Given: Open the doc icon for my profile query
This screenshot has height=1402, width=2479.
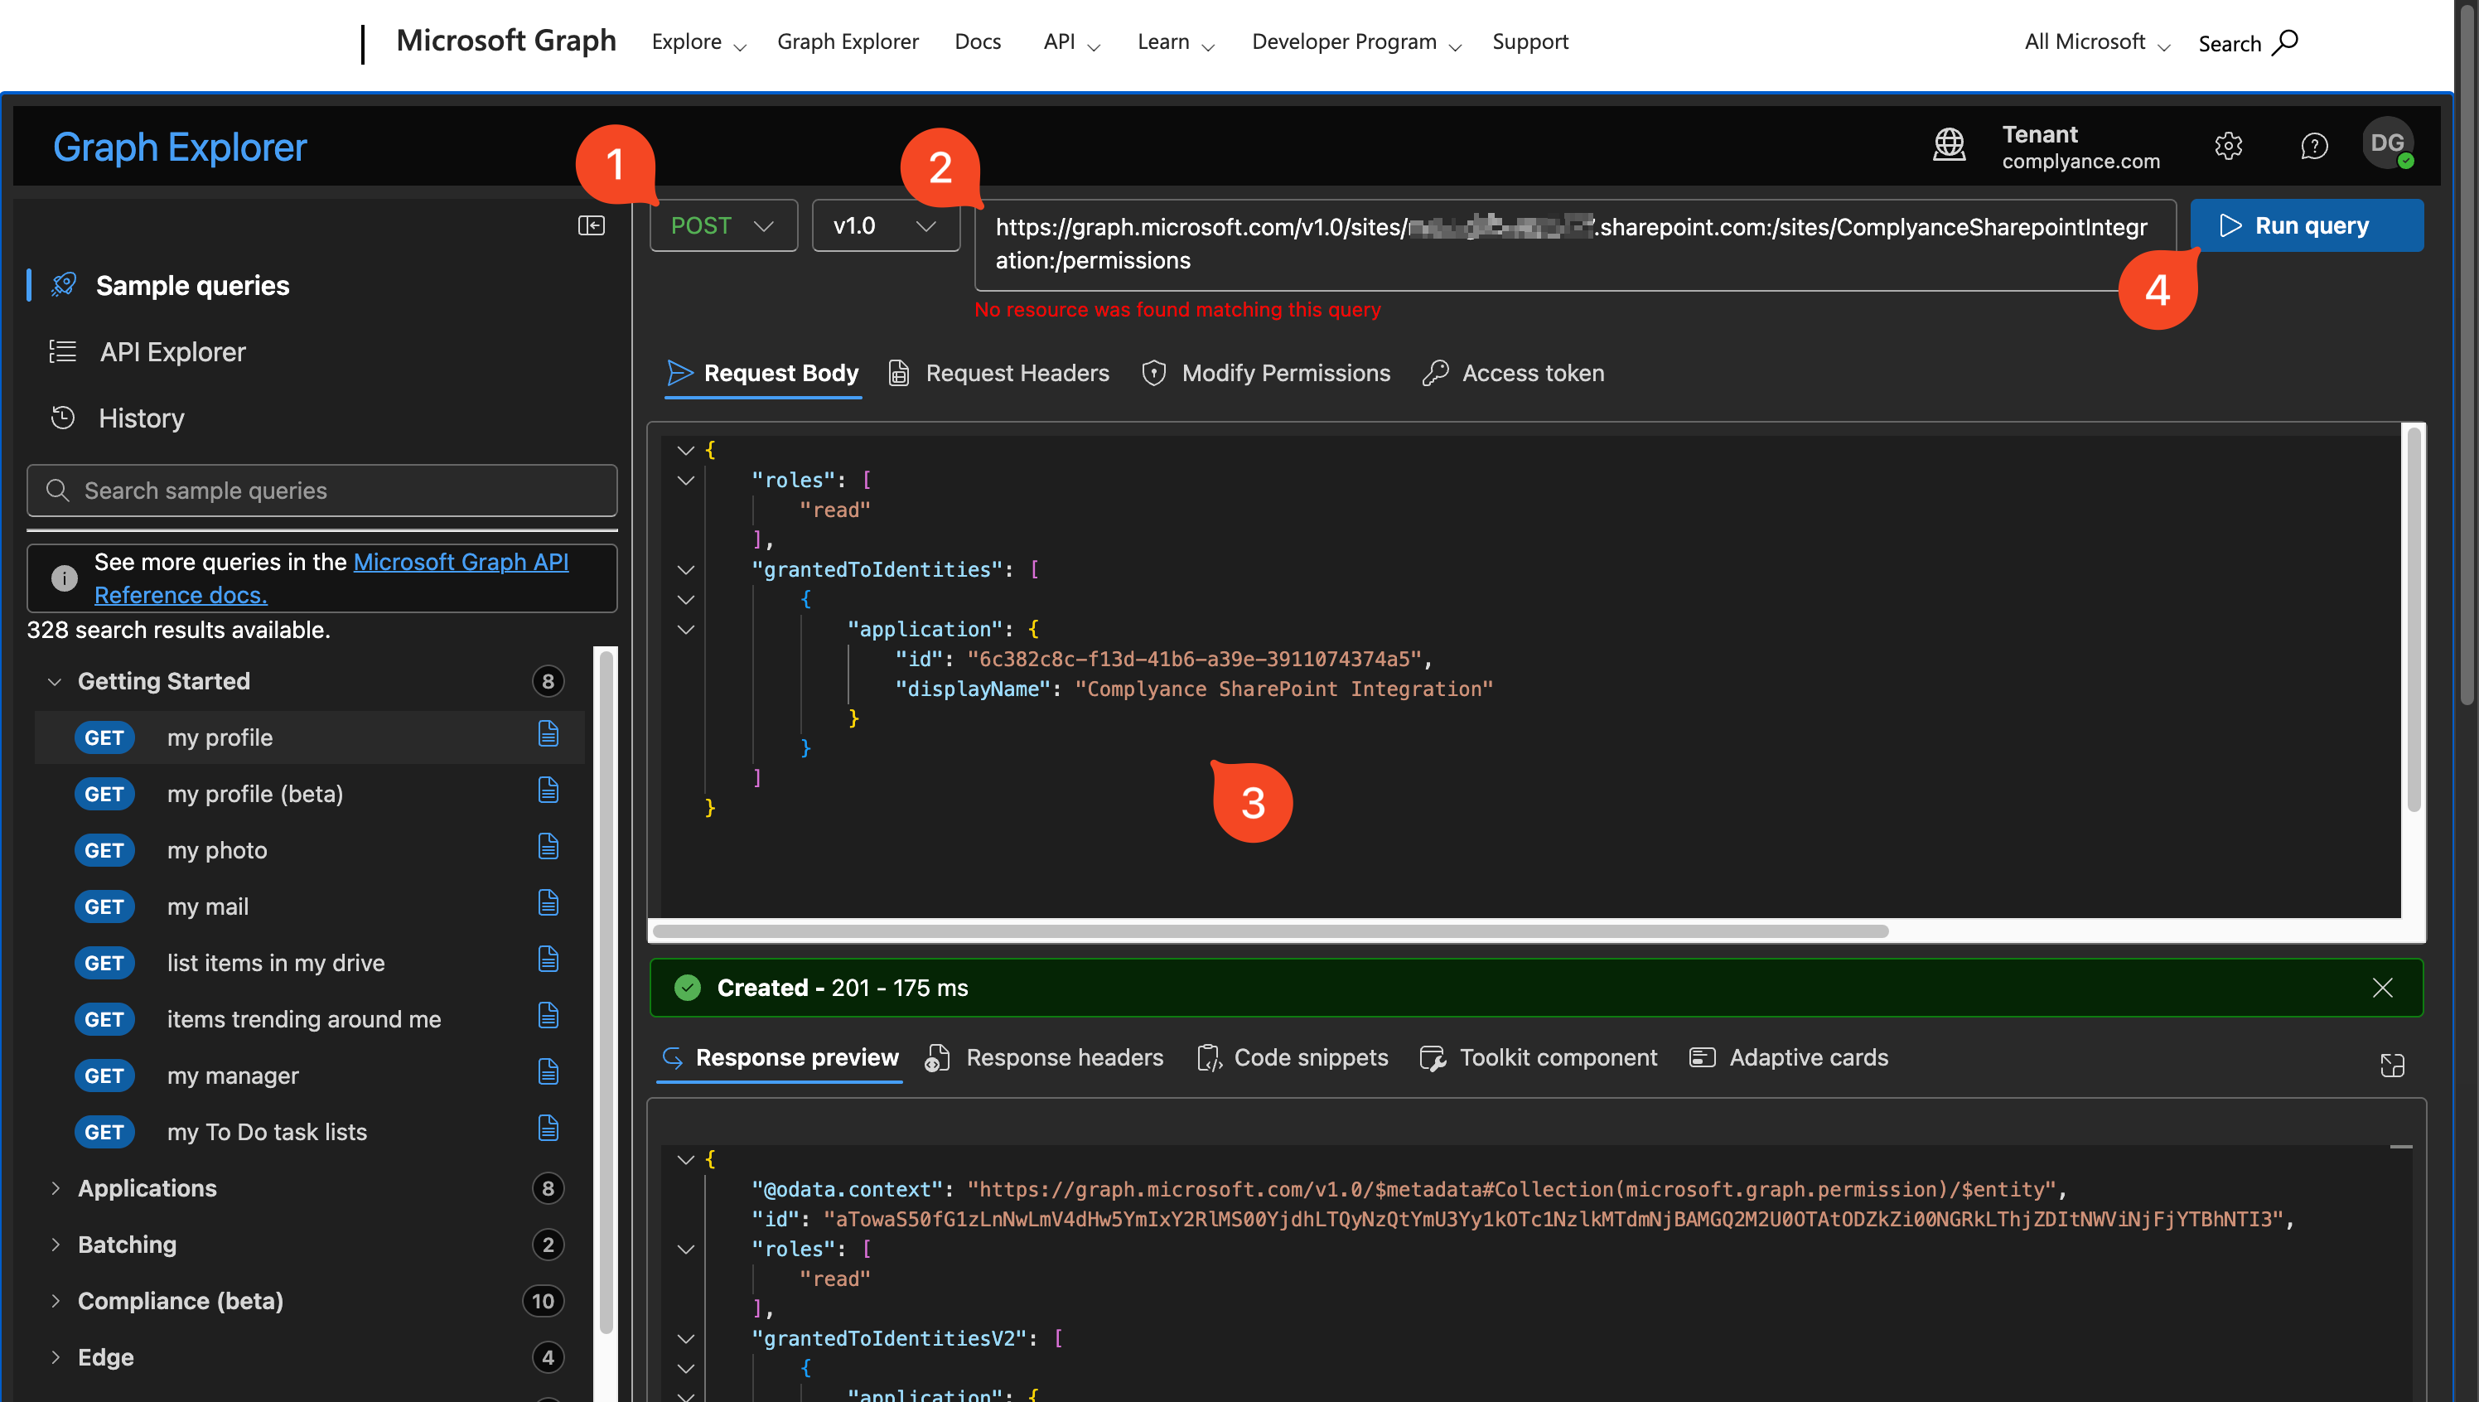Looking at the screenshot, I should tap(548, 735).
